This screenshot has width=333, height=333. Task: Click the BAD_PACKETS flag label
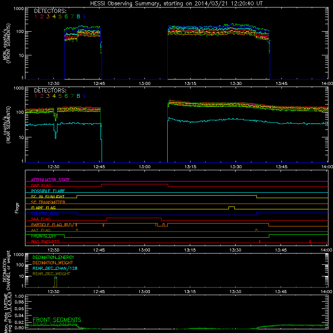tap(45, 241)
